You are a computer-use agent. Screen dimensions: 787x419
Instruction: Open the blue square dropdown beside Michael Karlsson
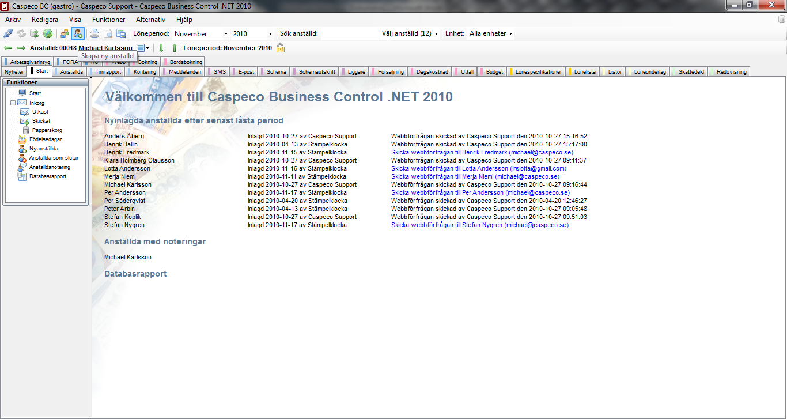[x=144, y=48]
